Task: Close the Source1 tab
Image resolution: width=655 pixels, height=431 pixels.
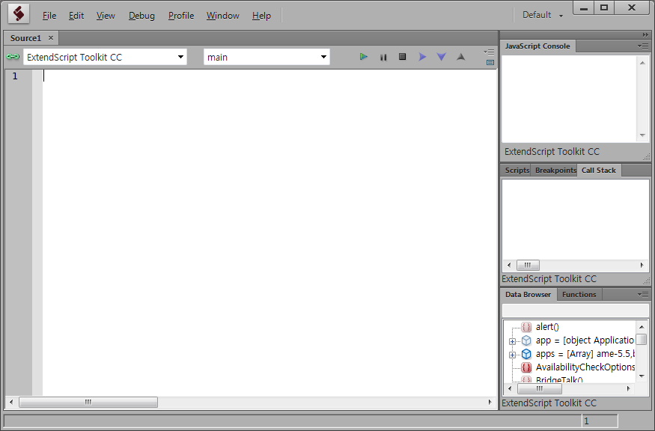Action: [51, 37]
